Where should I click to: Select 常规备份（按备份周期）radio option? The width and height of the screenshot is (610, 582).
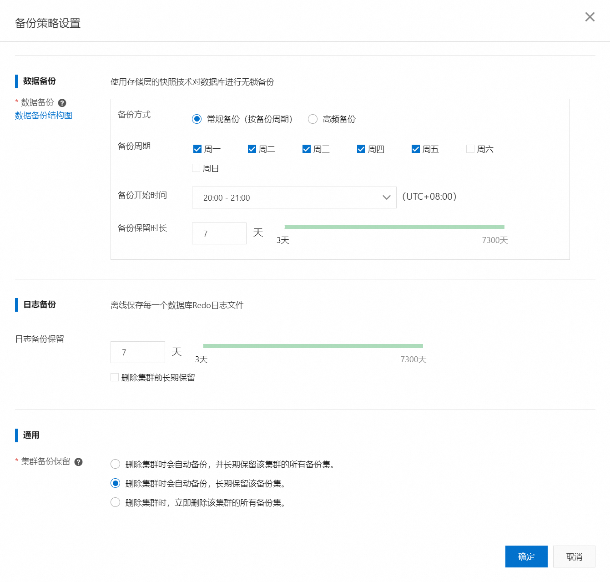pyautogui.click(x=197, y=119)
